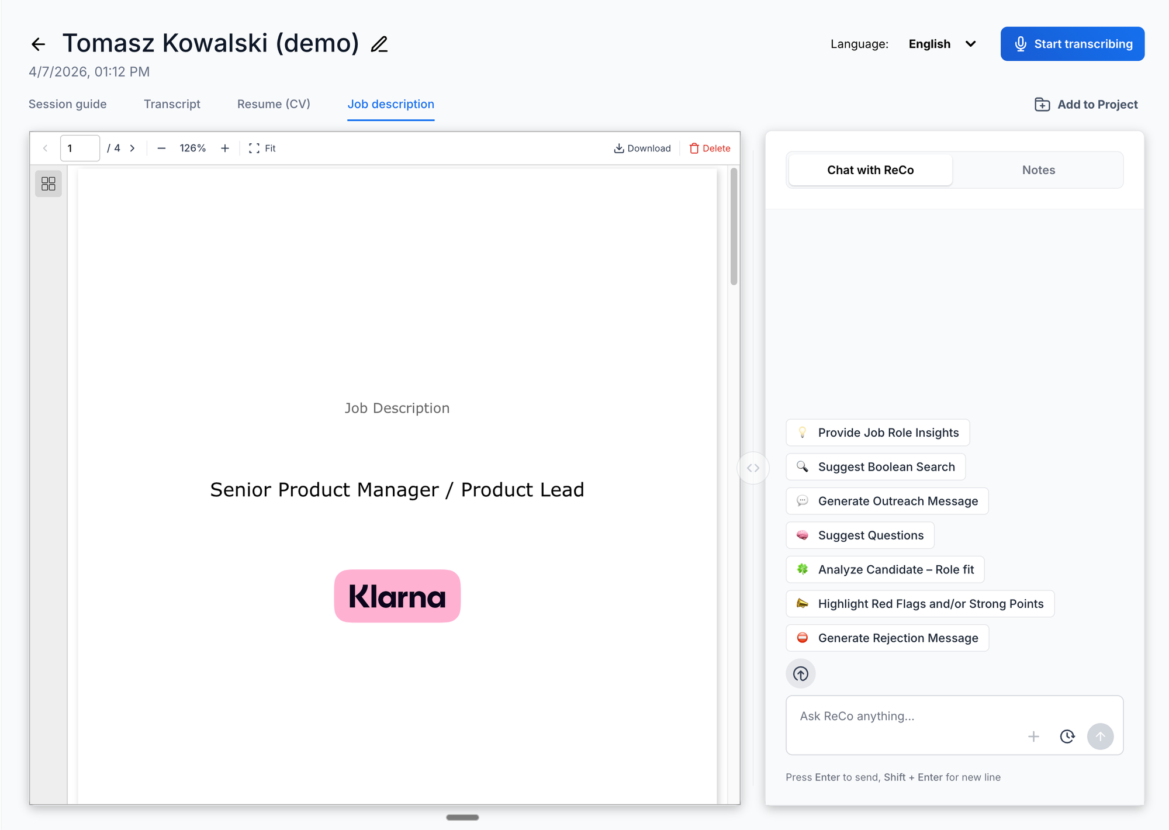The image size is (1169, 830).
Task: Select Generate Rejection Message prompt
Action: pyautogui.click(x=887, y=638)
